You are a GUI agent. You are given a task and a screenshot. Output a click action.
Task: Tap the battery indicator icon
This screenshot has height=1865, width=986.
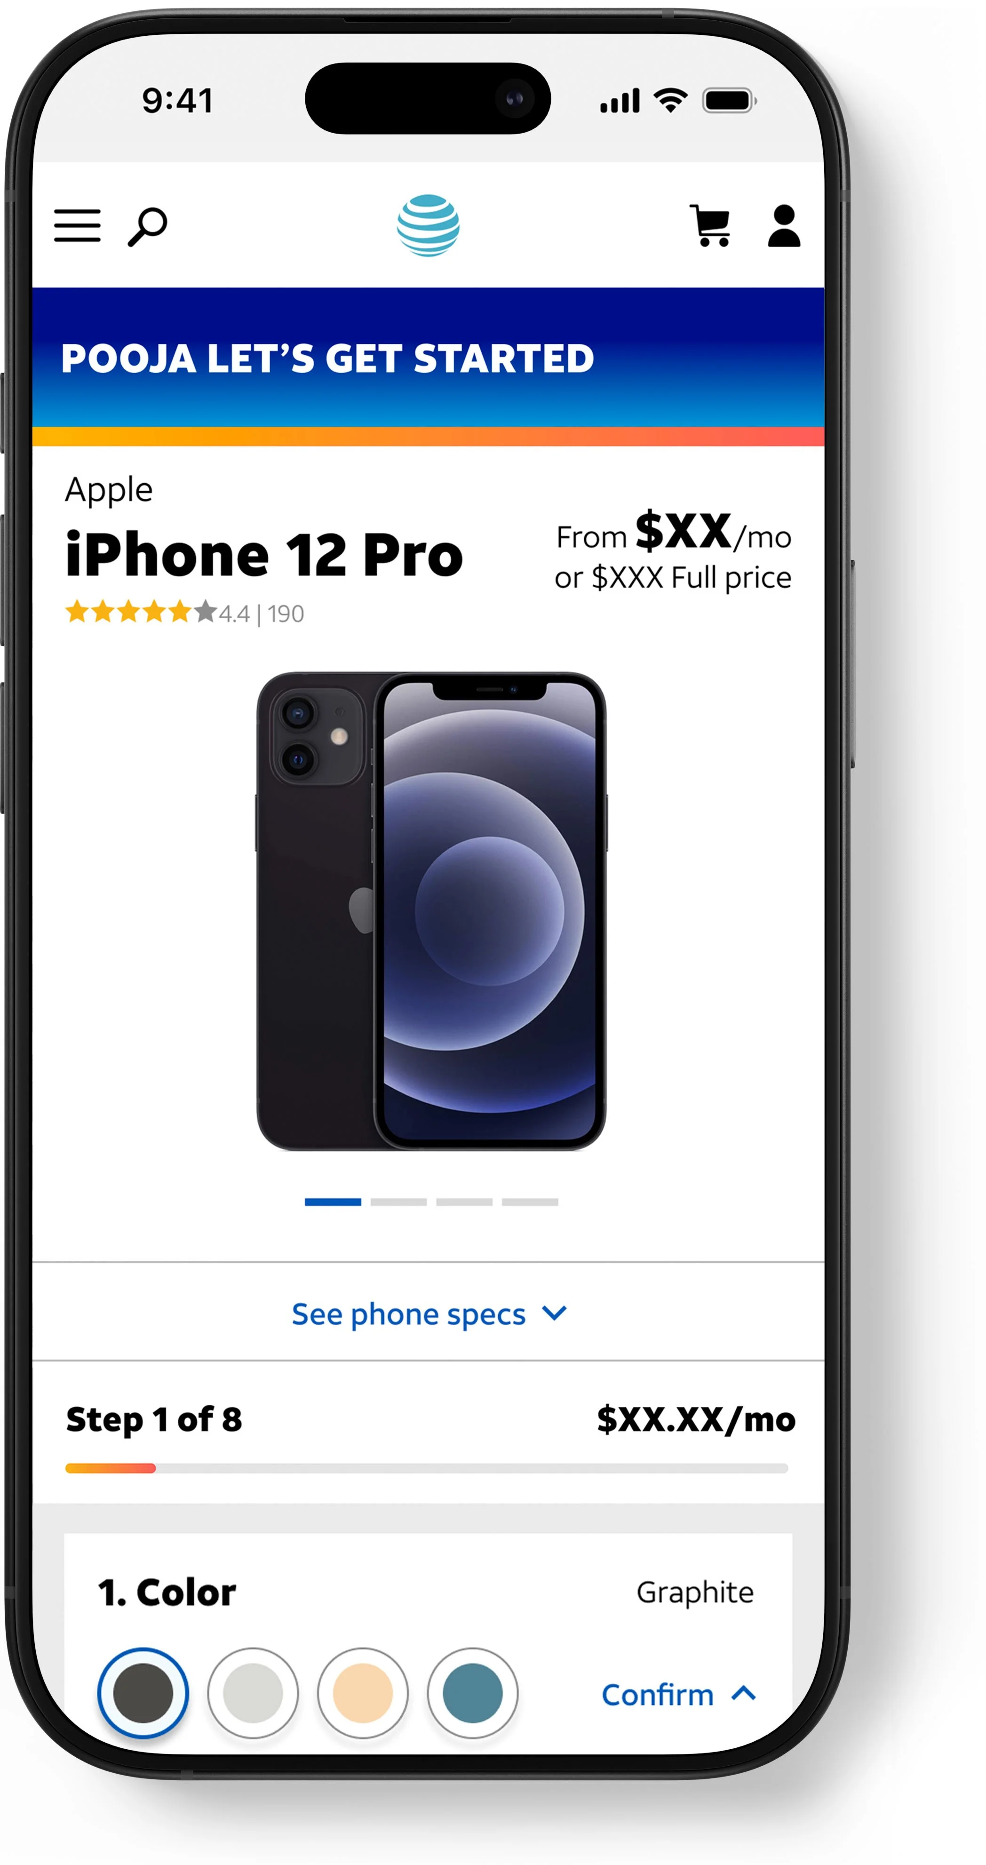[x=730, y=101]
